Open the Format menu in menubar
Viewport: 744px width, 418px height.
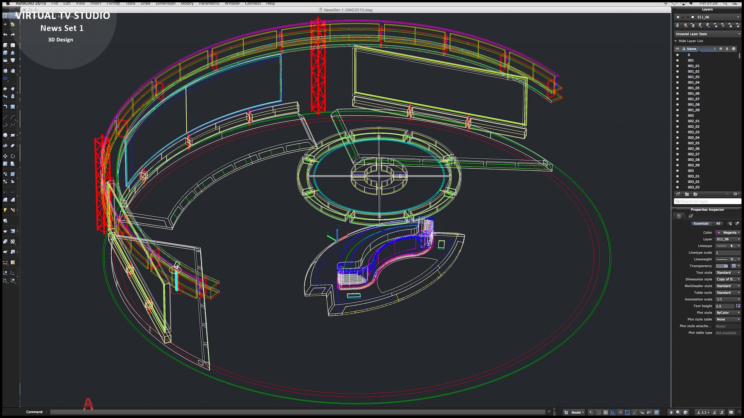(x=114, y=3)
